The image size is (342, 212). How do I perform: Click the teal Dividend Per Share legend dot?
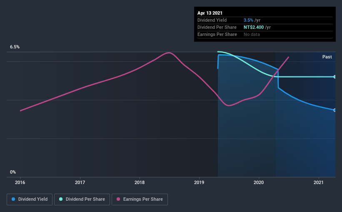pos(61,199)
